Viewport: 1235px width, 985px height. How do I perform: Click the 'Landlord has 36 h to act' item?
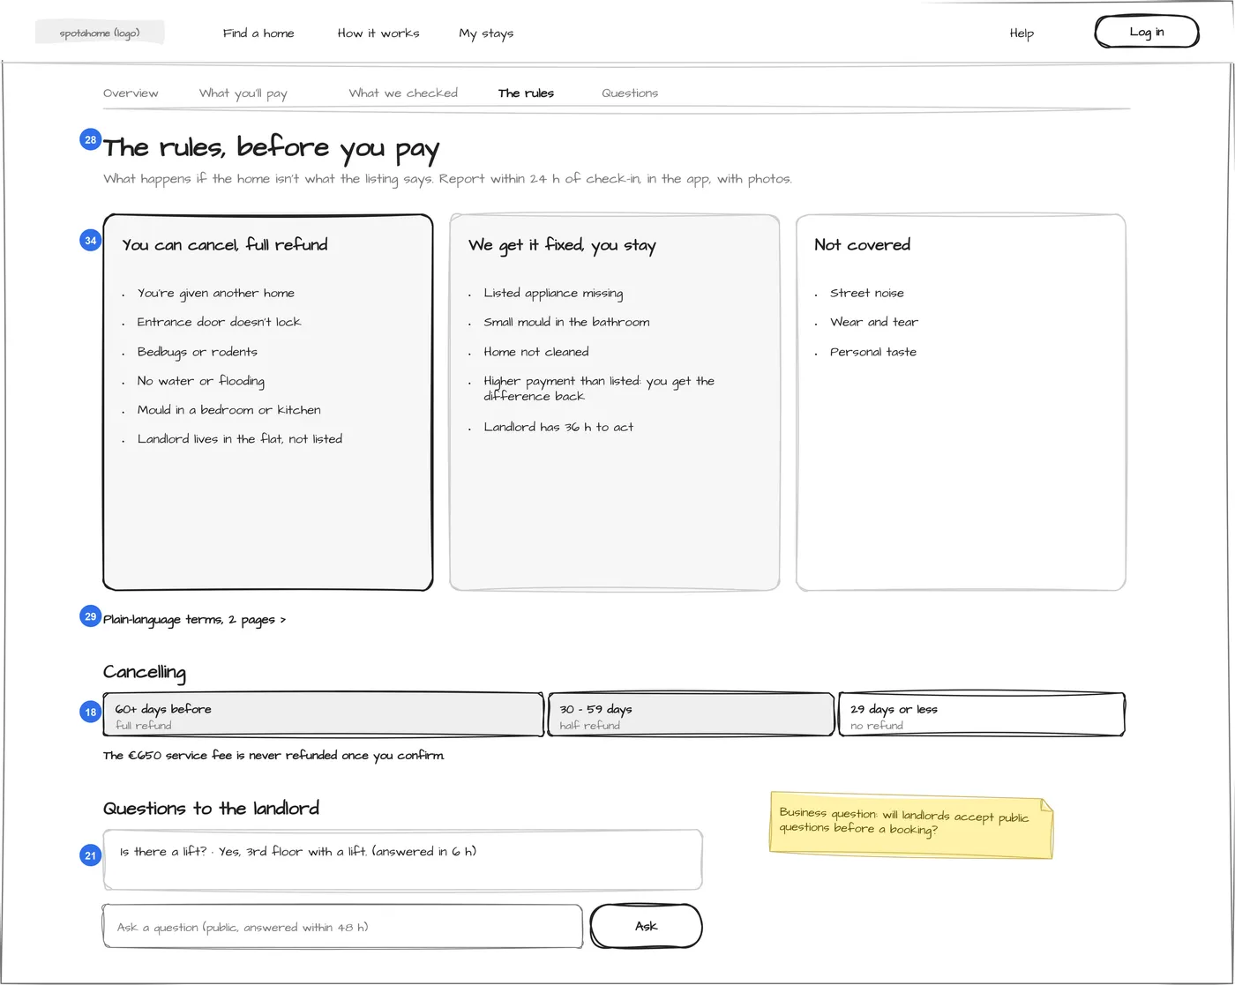pos(558,427)
